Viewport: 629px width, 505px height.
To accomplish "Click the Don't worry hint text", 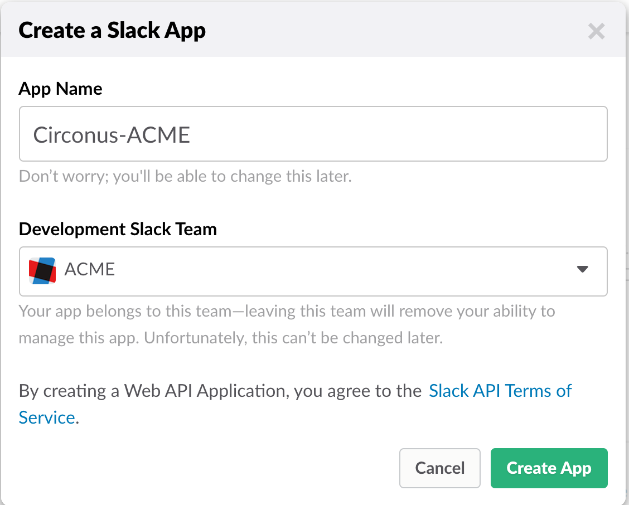I will click(x=185, y=177).
